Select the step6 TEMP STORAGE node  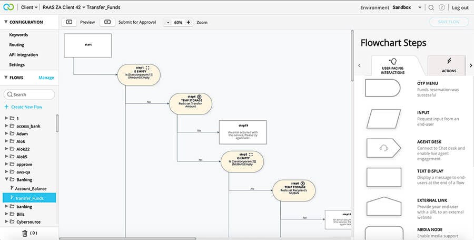tap(294, 190)
